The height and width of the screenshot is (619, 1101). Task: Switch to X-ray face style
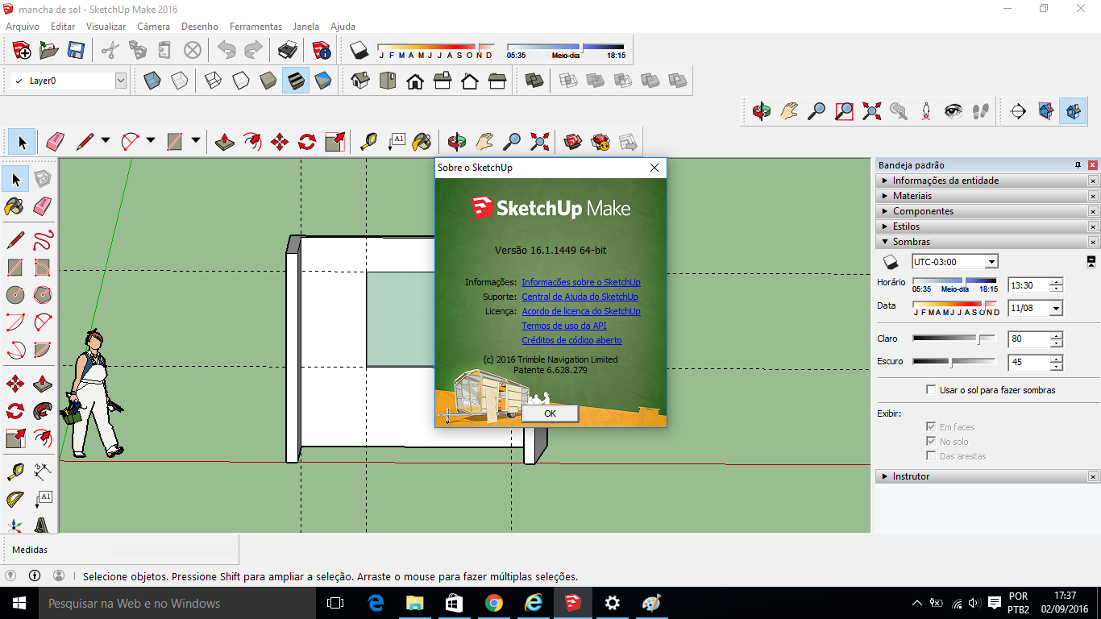(152, 81)
